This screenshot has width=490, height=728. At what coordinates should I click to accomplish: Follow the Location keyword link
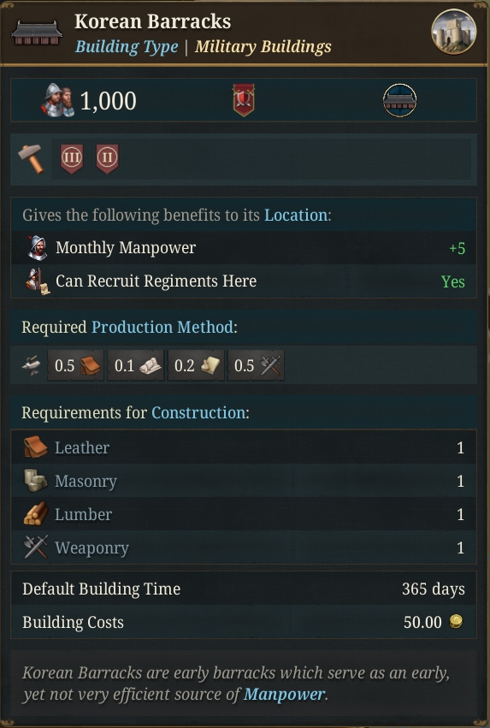[x=296, y=216]
